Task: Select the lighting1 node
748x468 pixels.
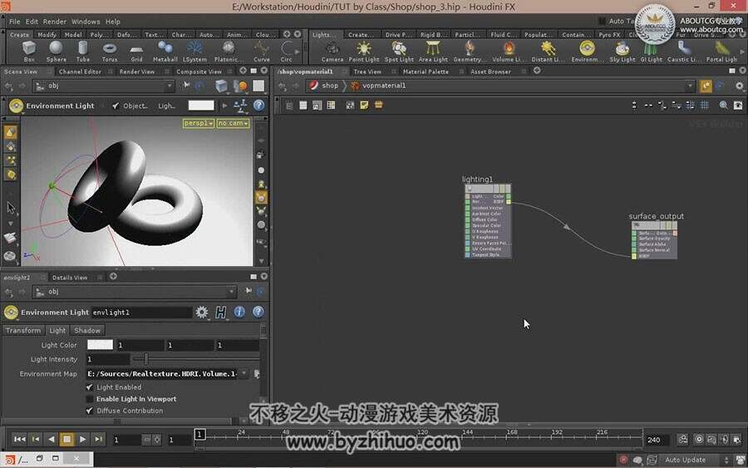Action: pos(488,221)
